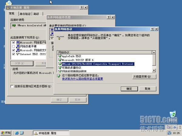
Task: Click the 可靠的多播协议 row icon
Action: click(x=60, y=68)
